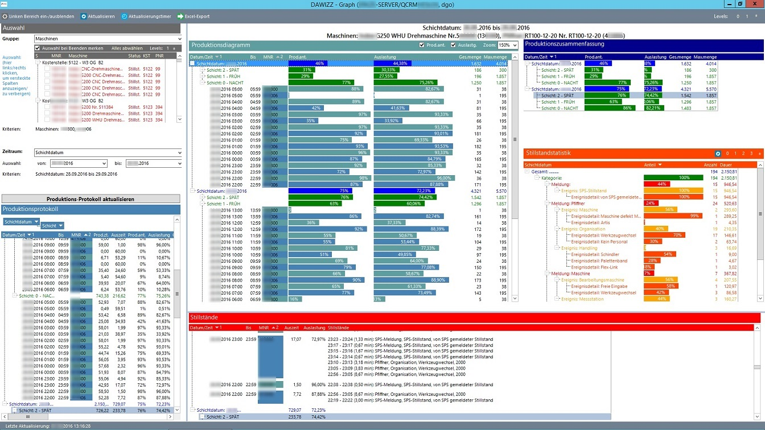Toggle Auswahl bei Beenden merken checkbox
This screenshot has height=430, width=765.
pos(38,48)
